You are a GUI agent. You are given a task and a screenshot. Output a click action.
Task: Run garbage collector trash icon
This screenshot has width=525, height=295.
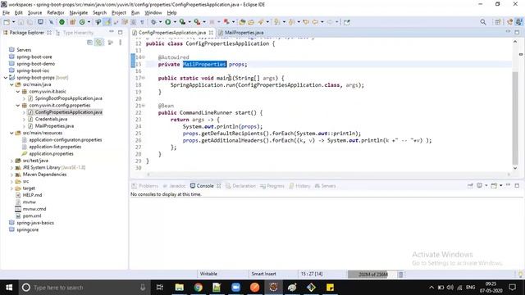click(x=401, y=275)
